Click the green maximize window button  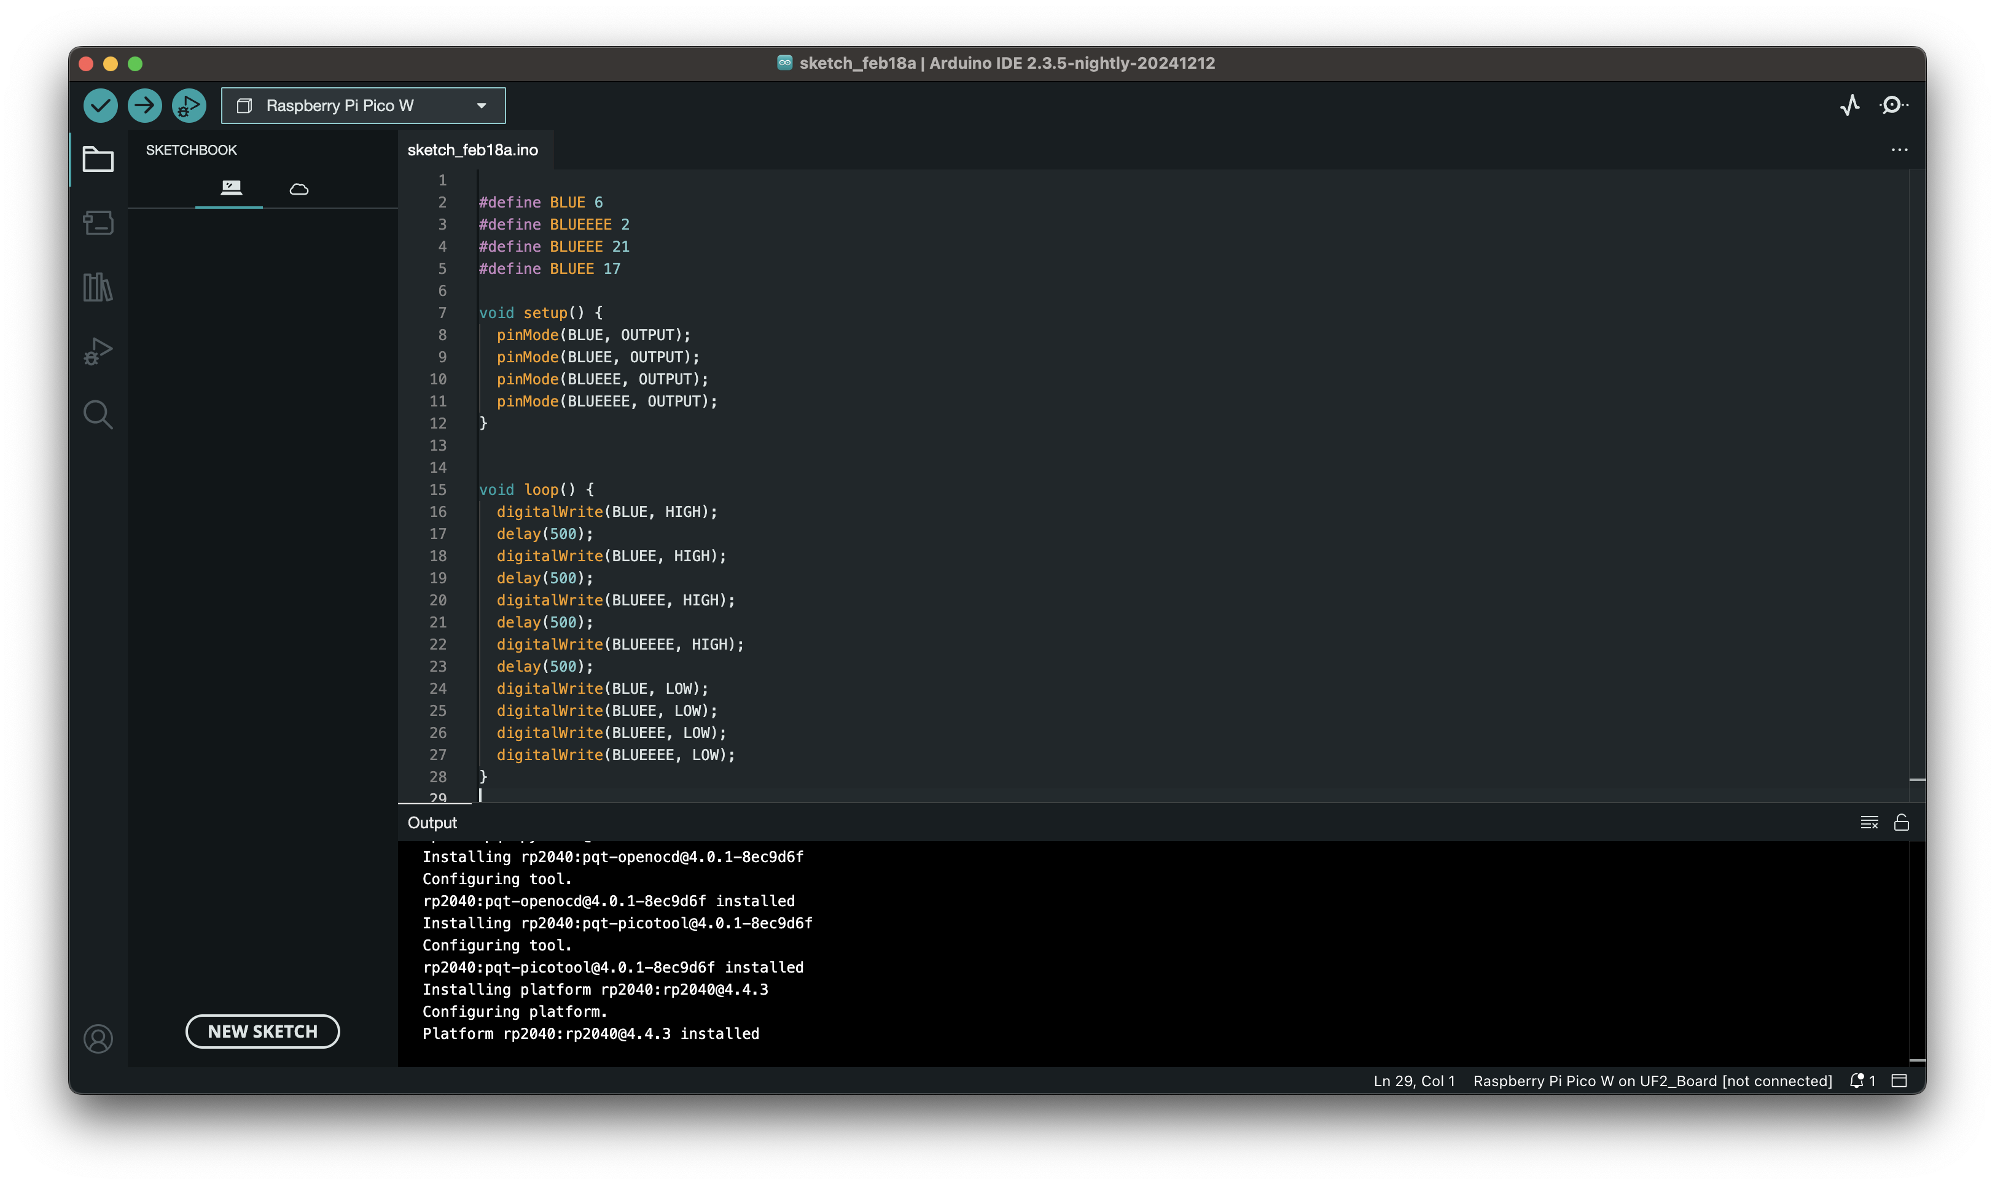pyautogui.click(x=135, y=63)
